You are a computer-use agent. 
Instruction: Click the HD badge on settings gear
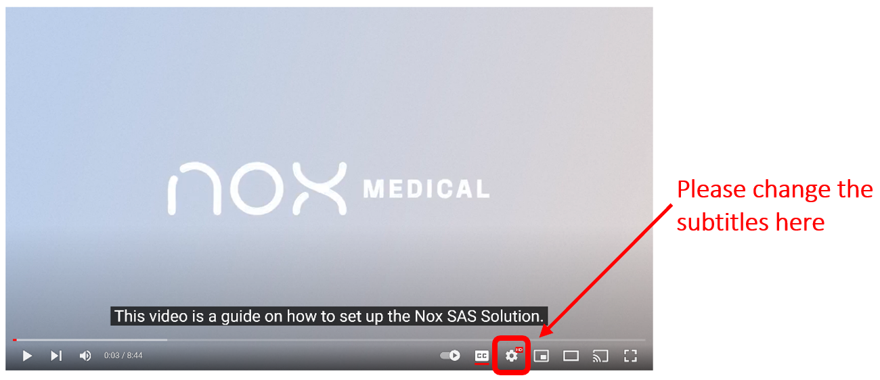point(519,350)
